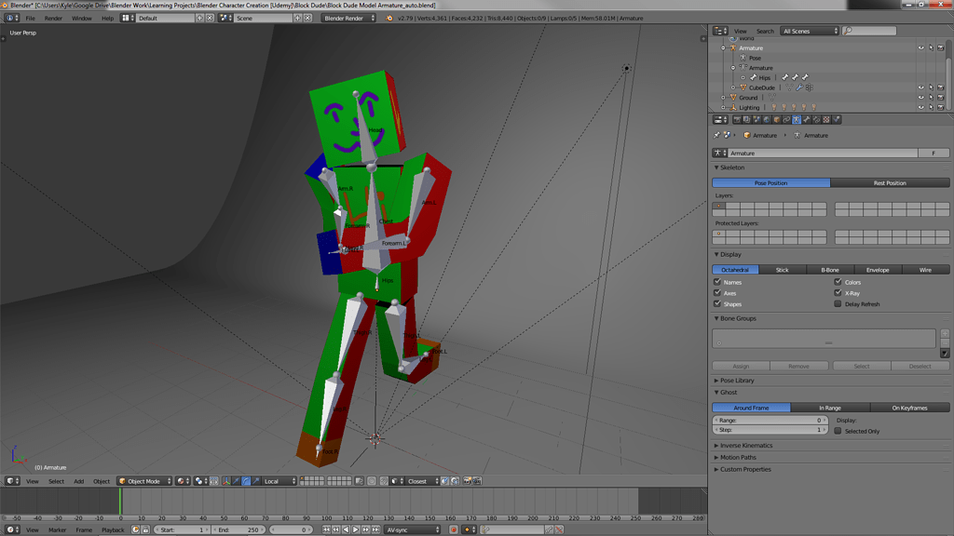Uncheck the Names checkbox under Display

[717, 281]
